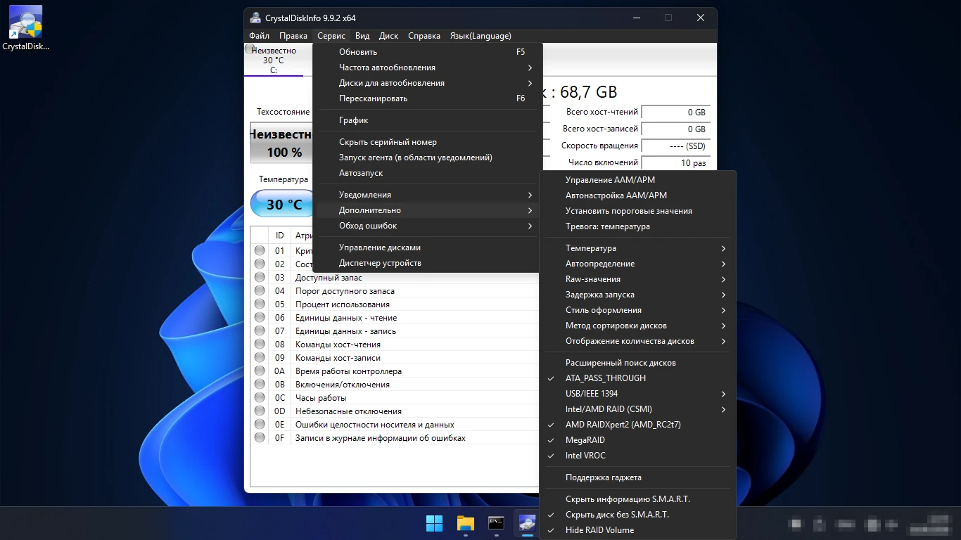Click the CrystalDiskInfo title bar app icon
This screenshot has width=961, height=540.
click(255, 18)
